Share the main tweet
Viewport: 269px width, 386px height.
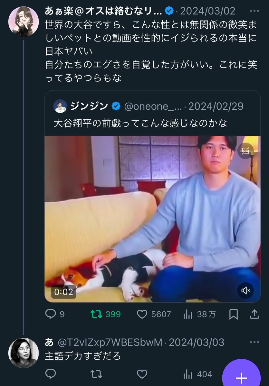[x=255, y=314]
